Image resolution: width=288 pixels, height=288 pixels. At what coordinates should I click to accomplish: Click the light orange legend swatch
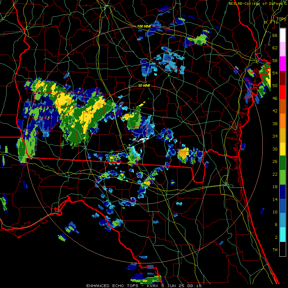(283, 121)
